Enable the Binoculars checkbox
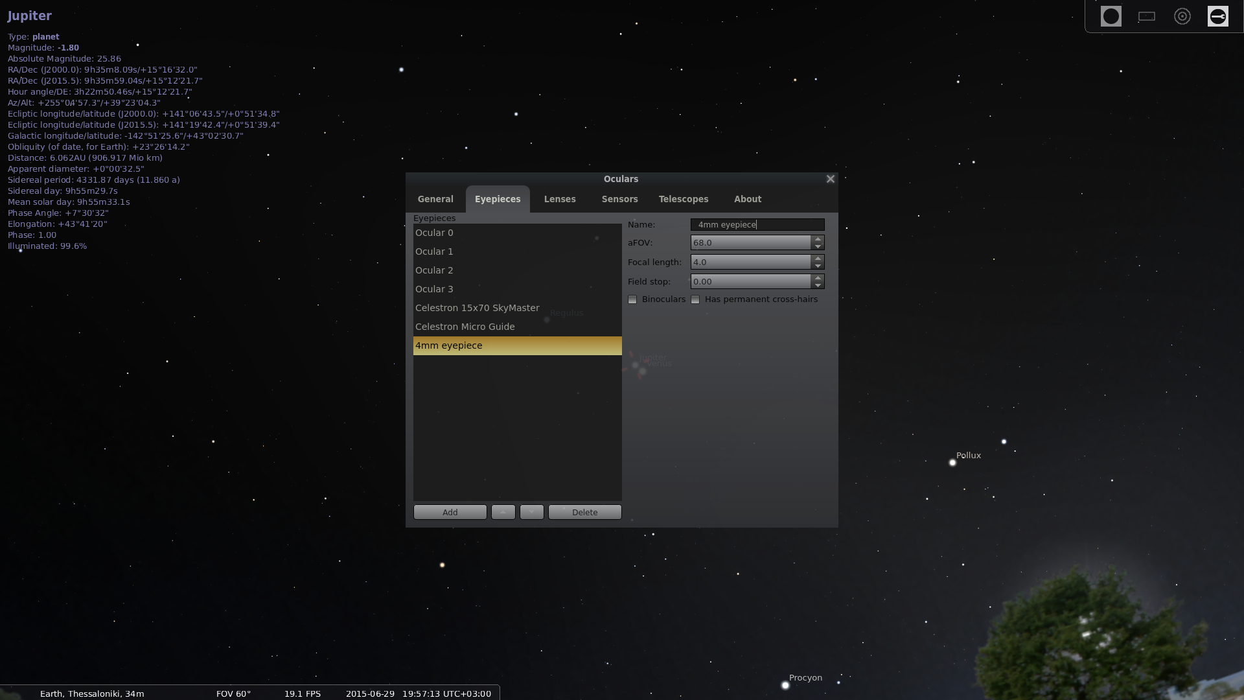The image size is (1244, 700). [x=632, y=299]
